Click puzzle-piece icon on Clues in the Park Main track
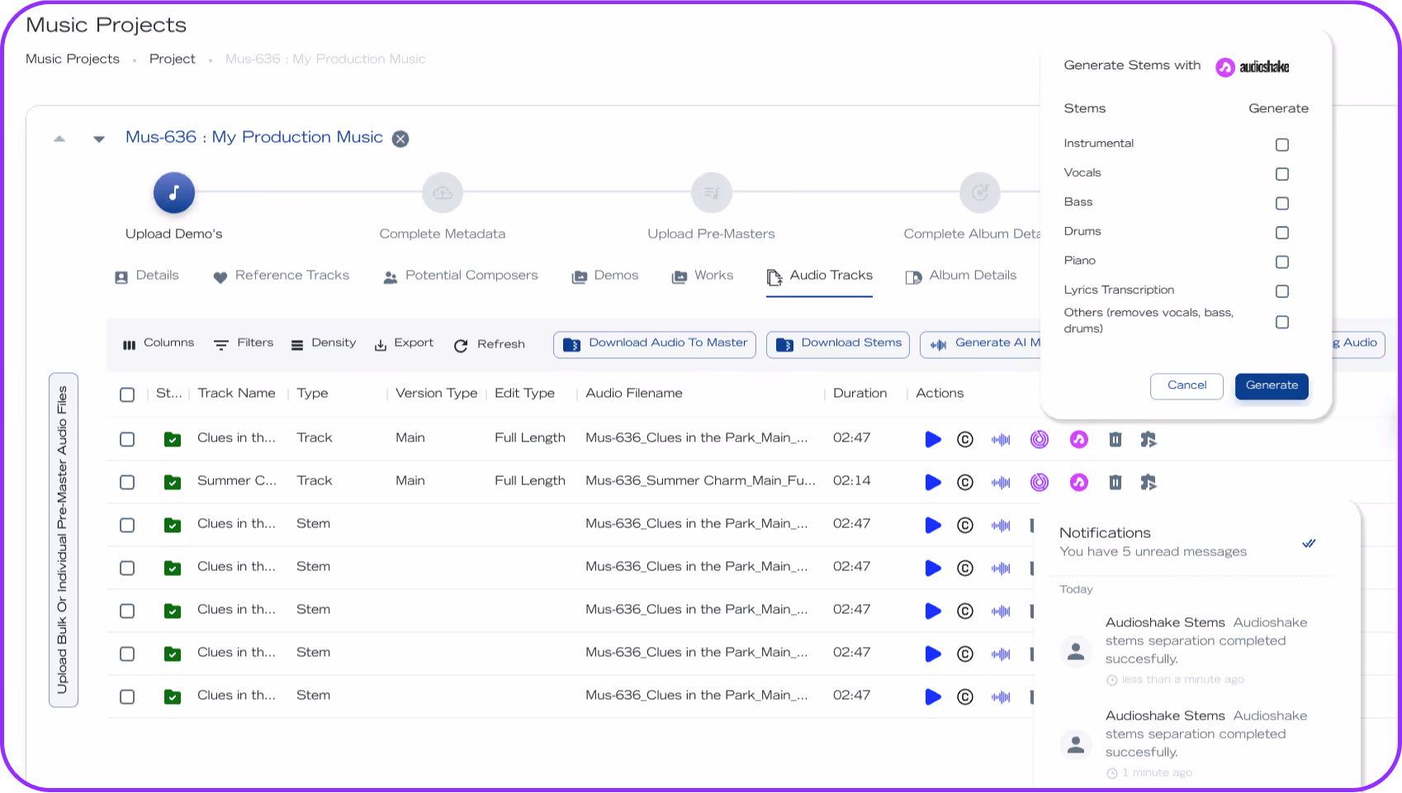 coord(1149,440)
